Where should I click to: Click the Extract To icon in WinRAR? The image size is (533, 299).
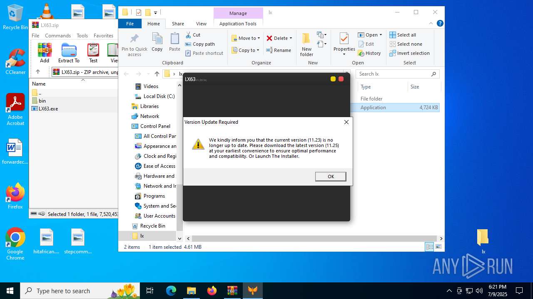point(69,53)
